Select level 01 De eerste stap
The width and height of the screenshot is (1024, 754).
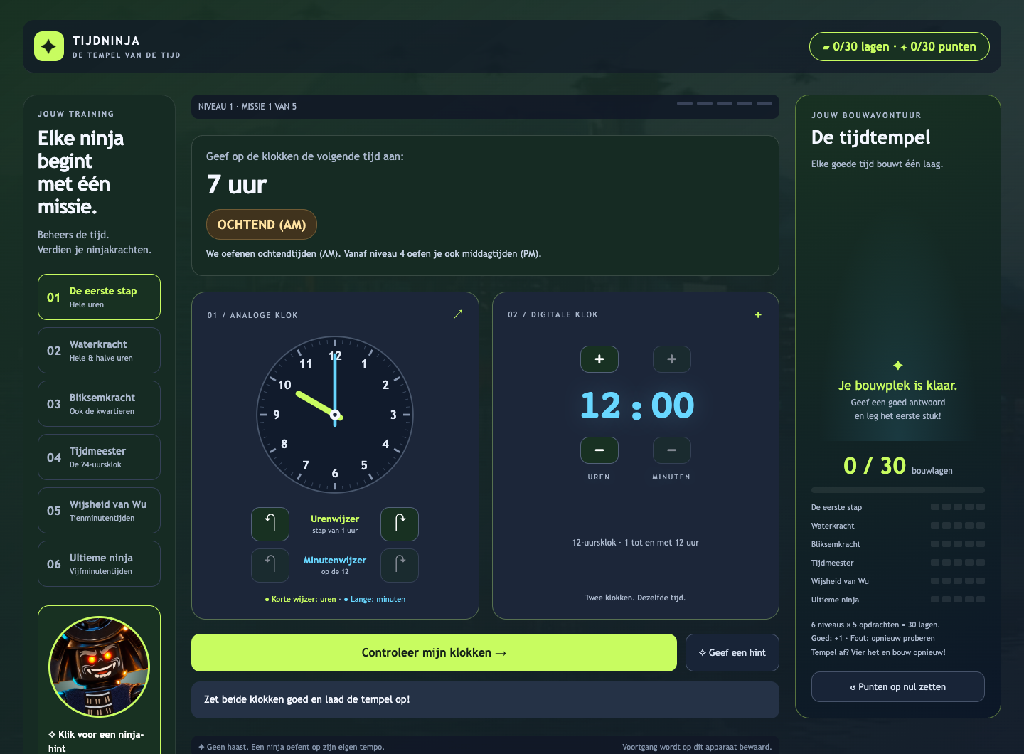99,297
